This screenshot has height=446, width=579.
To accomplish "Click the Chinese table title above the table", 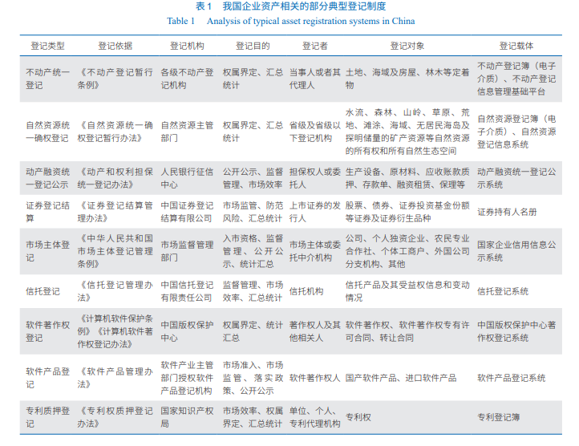I will [289, 7].
